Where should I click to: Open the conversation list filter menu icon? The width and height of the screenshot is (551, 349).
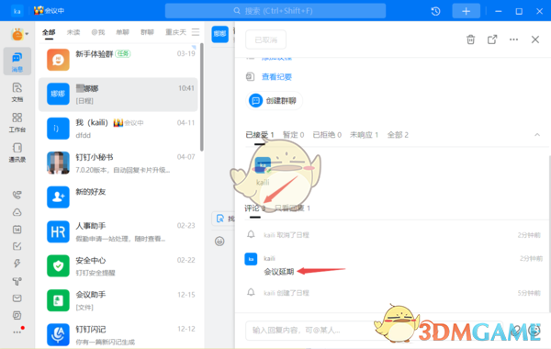196,32
